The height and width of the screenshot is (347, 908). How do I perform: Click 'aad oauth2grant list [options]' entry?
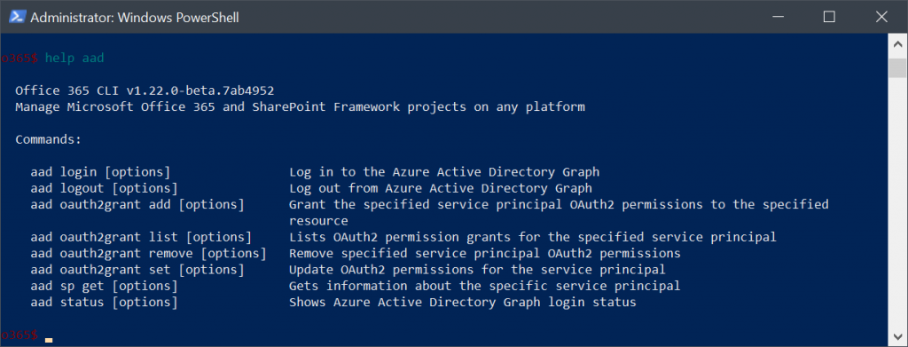tap(141, 237)
